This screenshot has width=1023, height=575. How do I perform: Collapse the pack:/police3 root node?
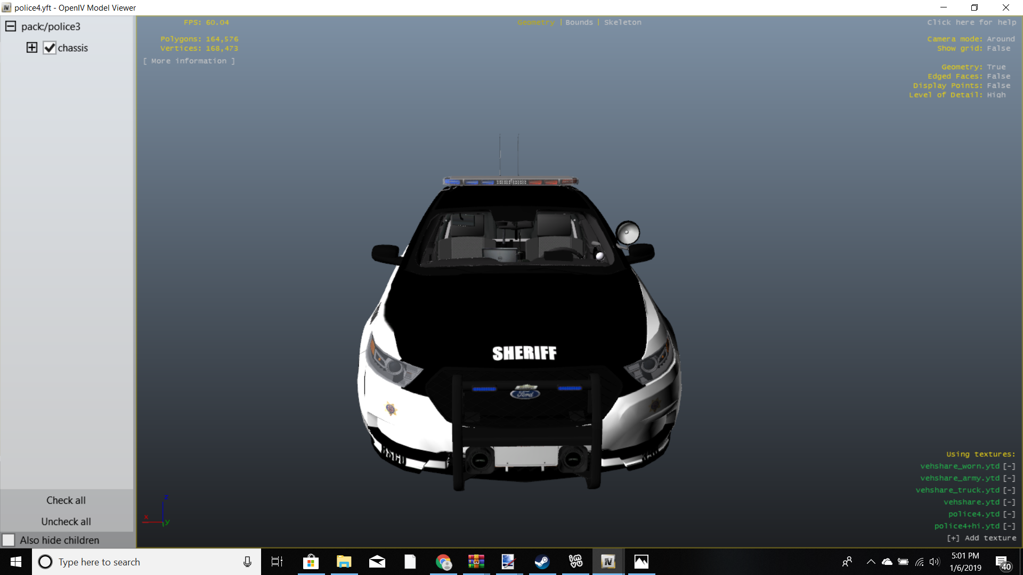[11, 27]
